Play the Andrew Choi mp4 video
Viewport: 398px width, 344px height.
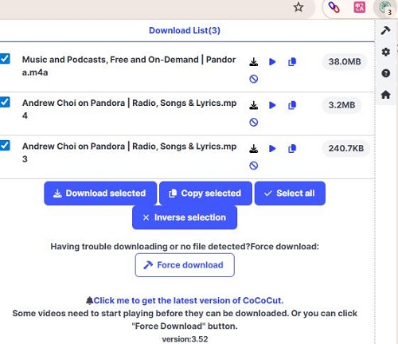(272, 105)
